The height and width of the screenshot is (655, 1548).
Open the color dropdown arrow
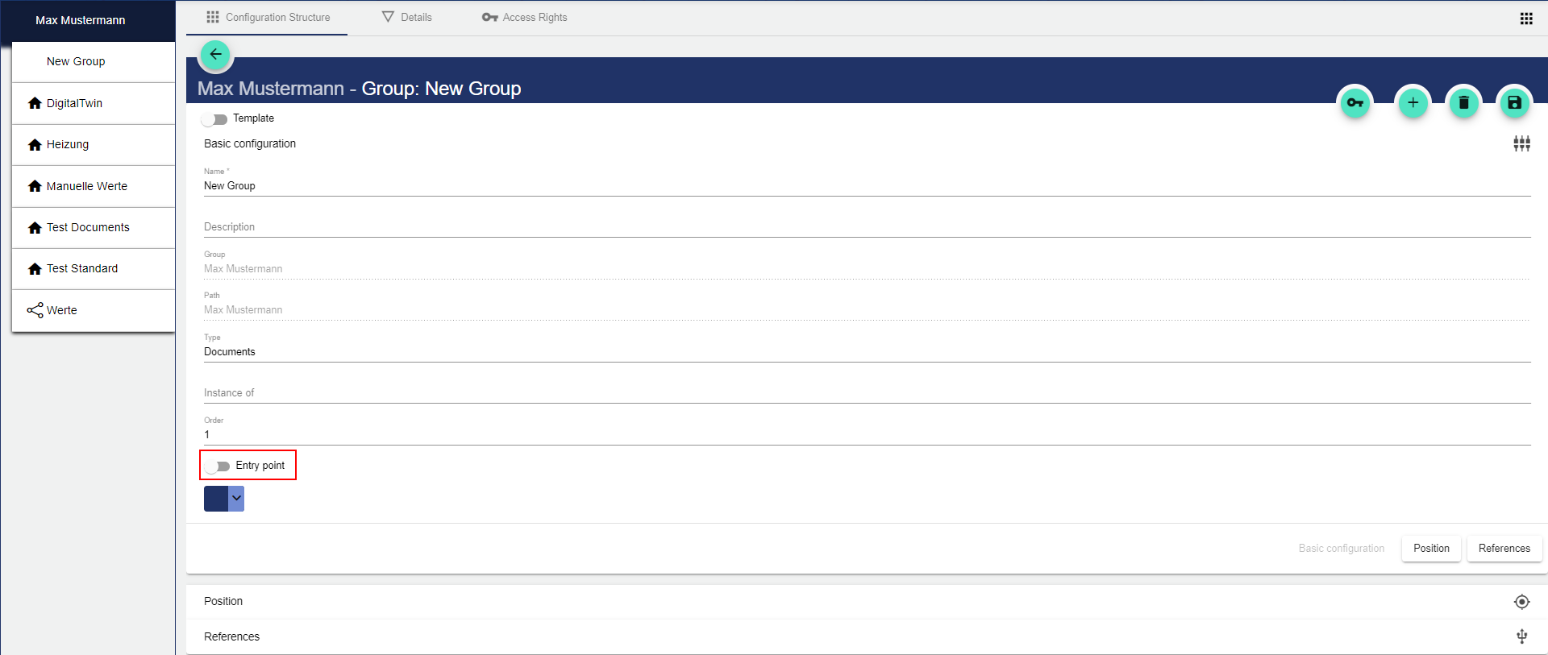coord(236,499)
